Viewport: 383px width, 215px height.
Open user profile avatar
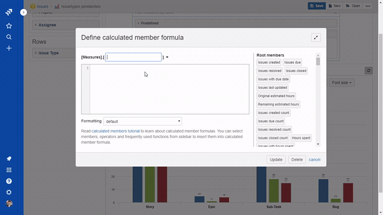[9, 204]
